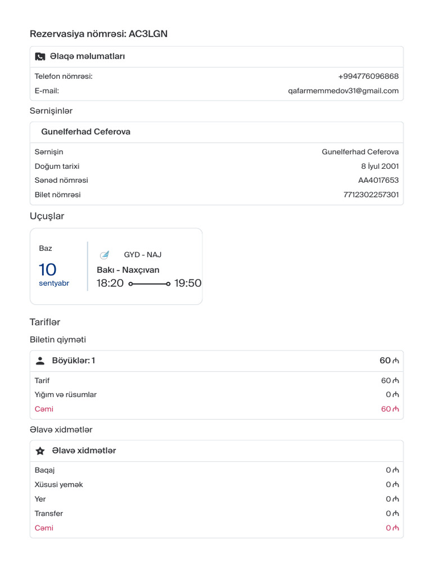Image resolution: width=432 pixels, height=576 pixels.
Task: Click the email address qafarmemmedov31@gmail.com
Action: point(343,91)
